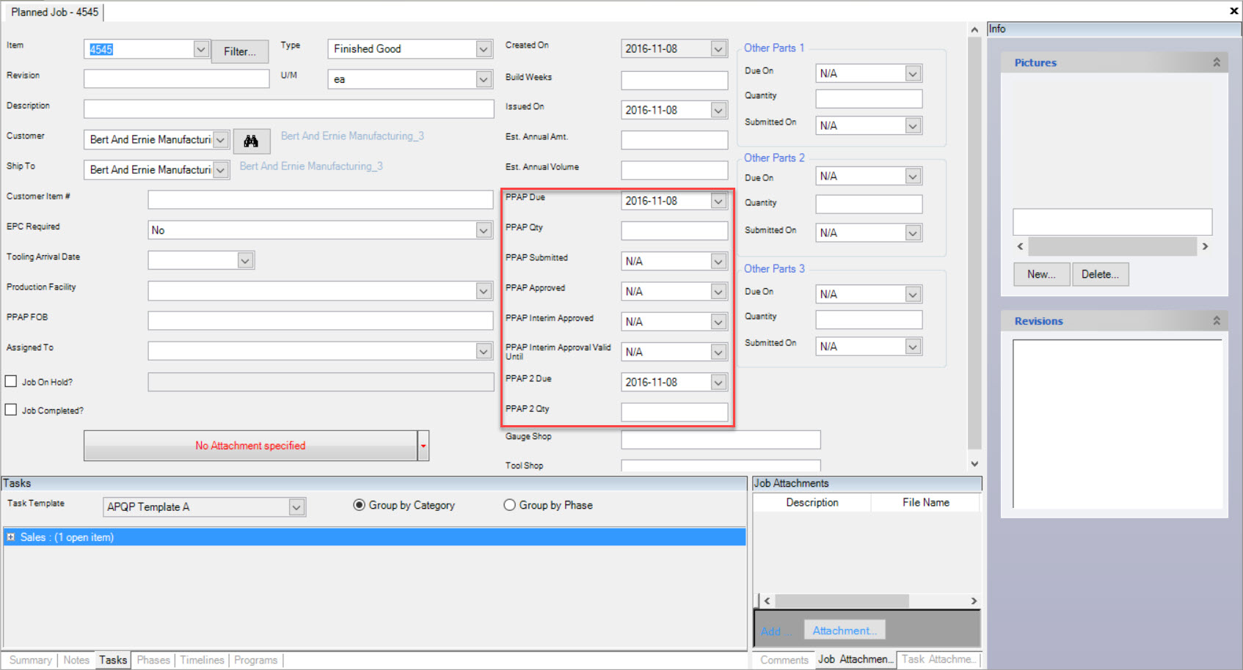The width and height of the screenshot is (1243, 670).
Task: Open Other Parts 1 Due On dropdown
Action: [913, 73]
